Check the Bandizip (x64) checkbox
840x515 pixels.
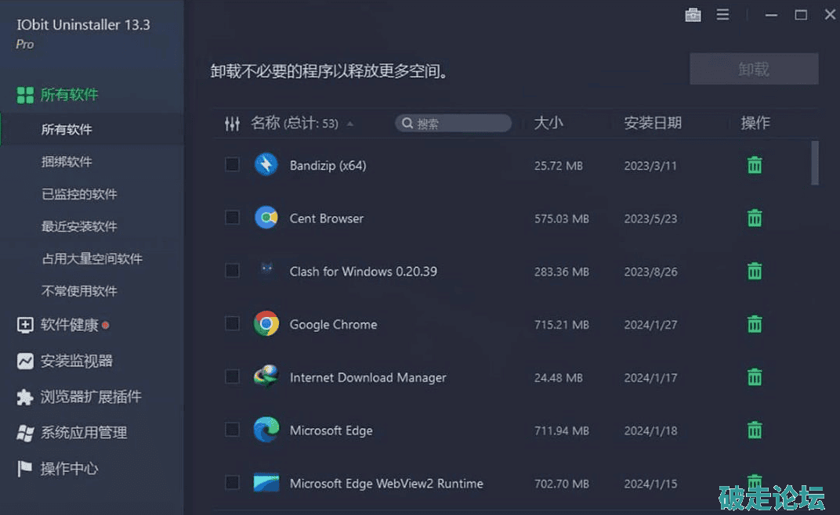[232, 164]
